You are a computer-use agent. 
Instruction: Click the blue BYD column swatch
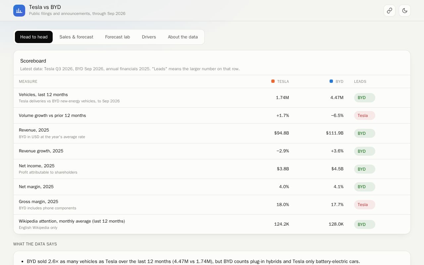pyautogui.click(x=331, y=81)
